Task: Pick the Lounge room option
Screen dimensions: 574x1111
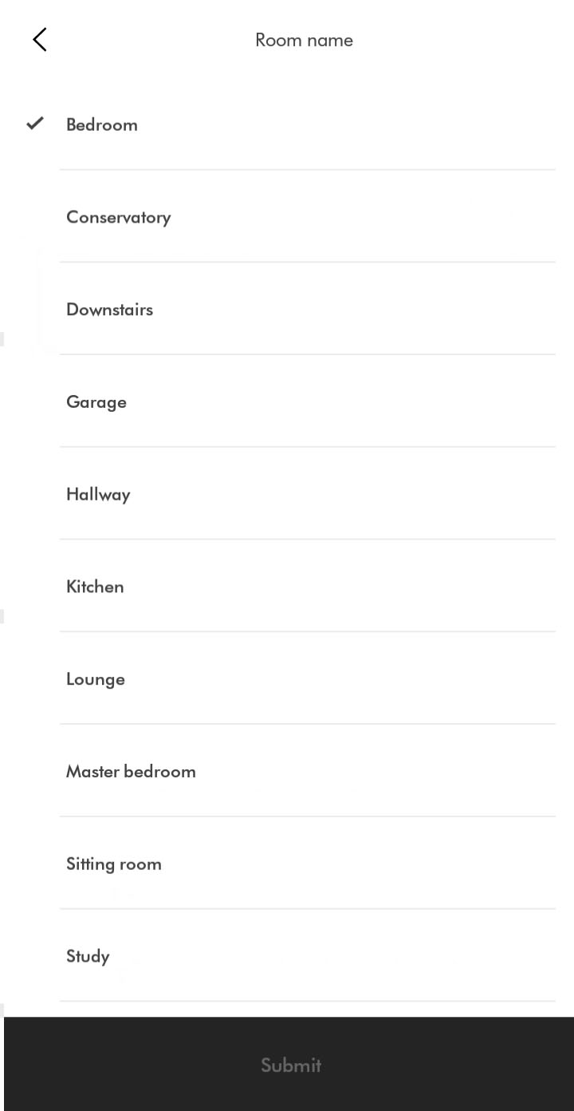Action: point(287,679)
